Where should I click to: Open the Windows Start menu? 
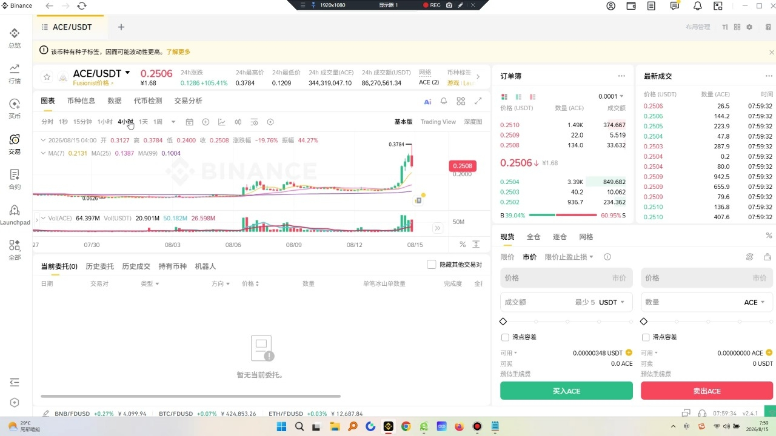pyautogui.click(x=281, y=426)
